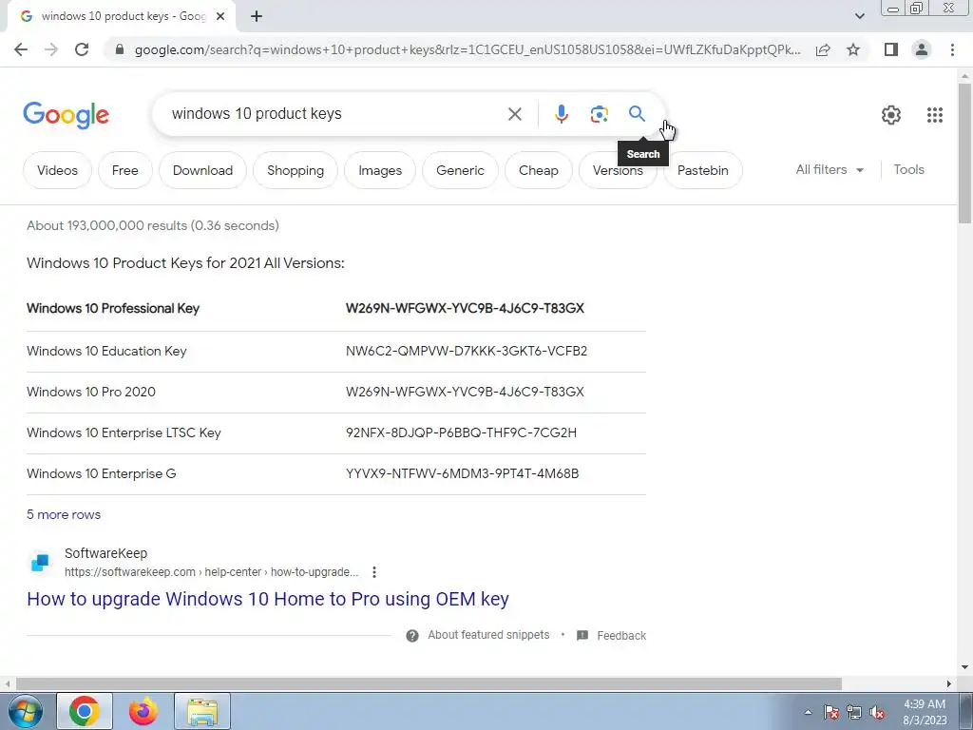Click the scroll right arrow
The image size is (973, 730).
pyautogui.click(x=949, y=683)
